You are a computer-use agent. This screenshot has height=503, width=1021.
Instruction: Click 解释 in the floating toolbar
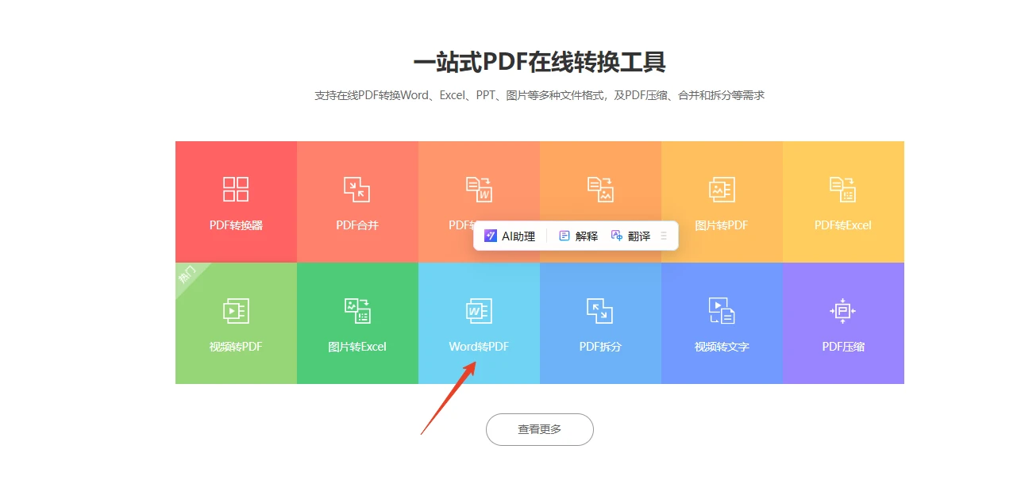tap(579, 236)
